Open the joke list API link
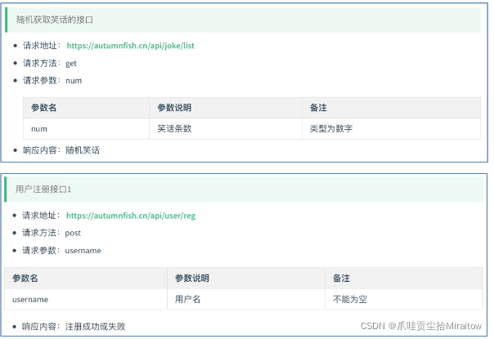 click(130, 46)
